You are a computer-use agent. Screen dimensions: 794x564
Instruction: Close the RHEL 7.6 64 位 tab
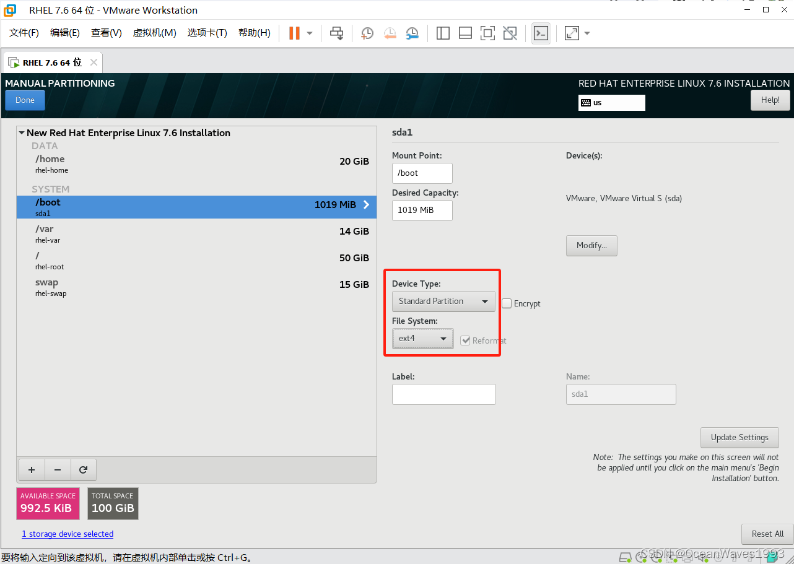coord(94,62)
